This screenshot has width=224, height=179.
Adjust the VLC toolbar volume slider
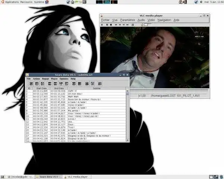tap(147, 25)
